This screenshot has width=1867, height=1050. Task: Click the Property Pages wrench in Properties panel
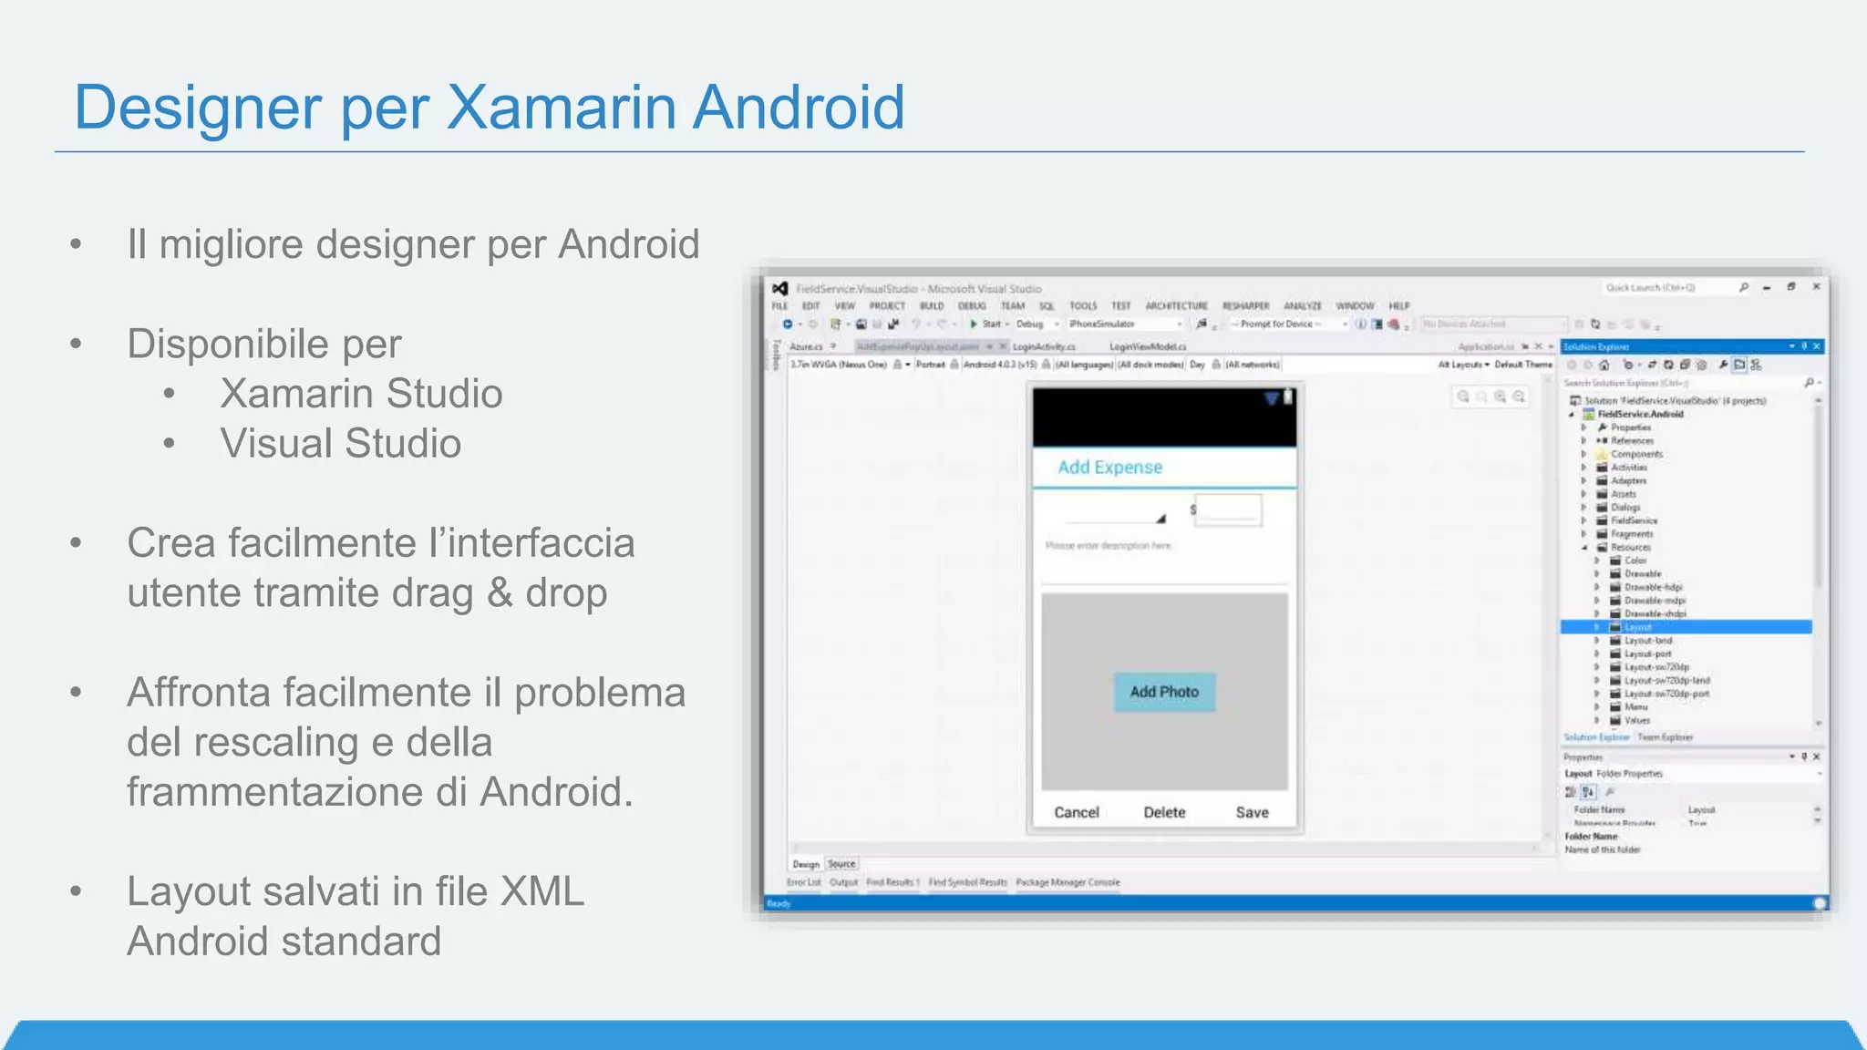click(x=1609, y=792)
